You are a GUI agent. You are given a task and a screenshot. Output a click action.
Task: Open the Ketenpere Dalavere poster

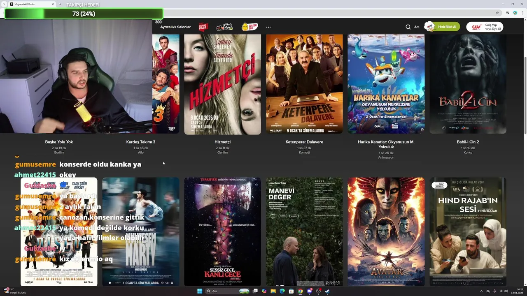304,84
